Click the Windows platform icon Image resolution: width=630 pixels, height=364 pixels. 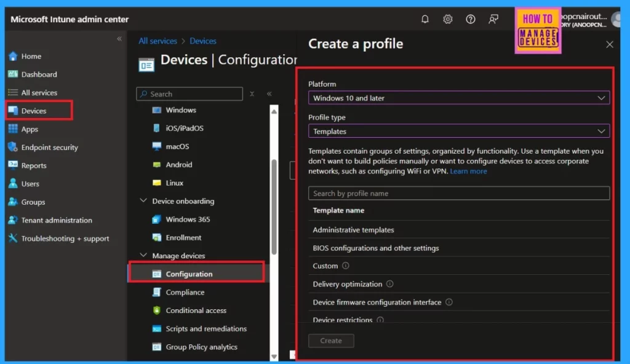pyautogui.click(x=157, y=110)
